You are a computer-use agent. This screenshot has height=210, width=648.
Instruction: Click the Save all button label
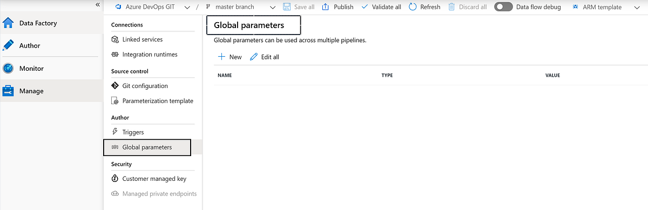click(304, 7)
